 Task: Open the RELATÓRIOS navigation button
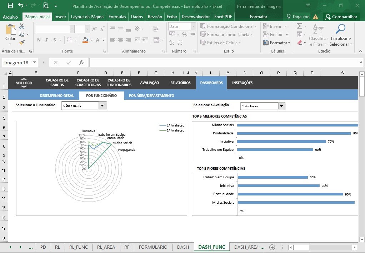180,83
